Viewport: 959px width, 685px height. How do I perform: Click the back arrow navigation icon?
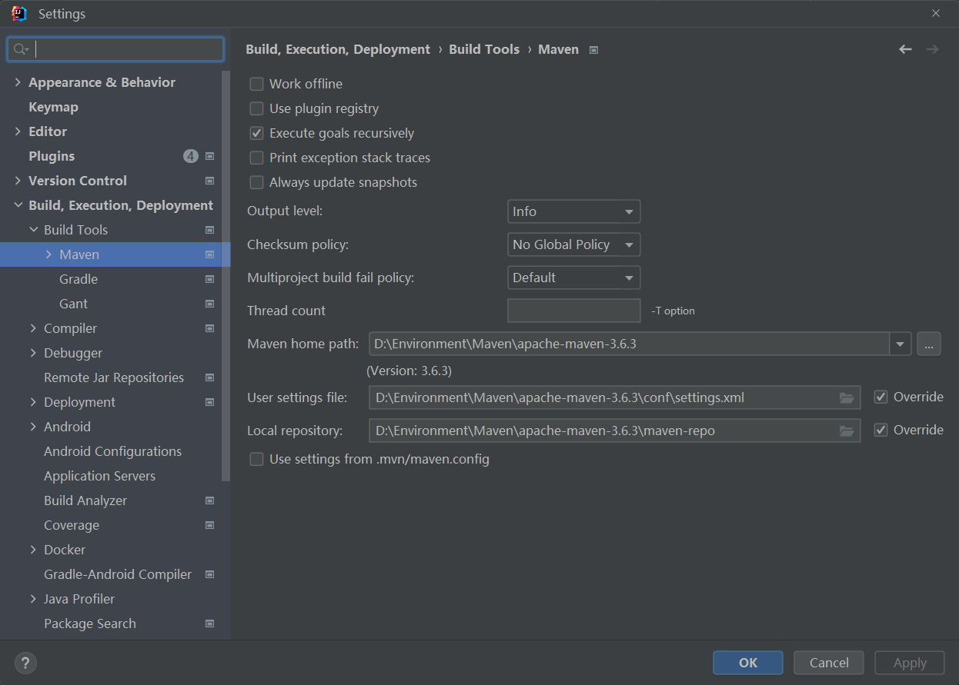click(x=905, y=49)
